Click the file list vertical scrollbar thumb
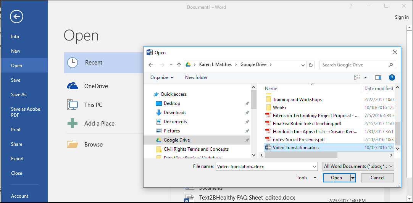This screenshot has height=203, width=413. [x=397, y=133]
